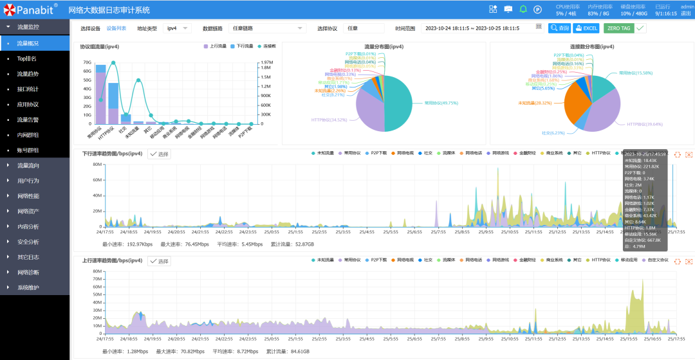Viewport: 695px width, 360px height.
Task: Click the ZERO TAG button
Action: coord(619,28)
